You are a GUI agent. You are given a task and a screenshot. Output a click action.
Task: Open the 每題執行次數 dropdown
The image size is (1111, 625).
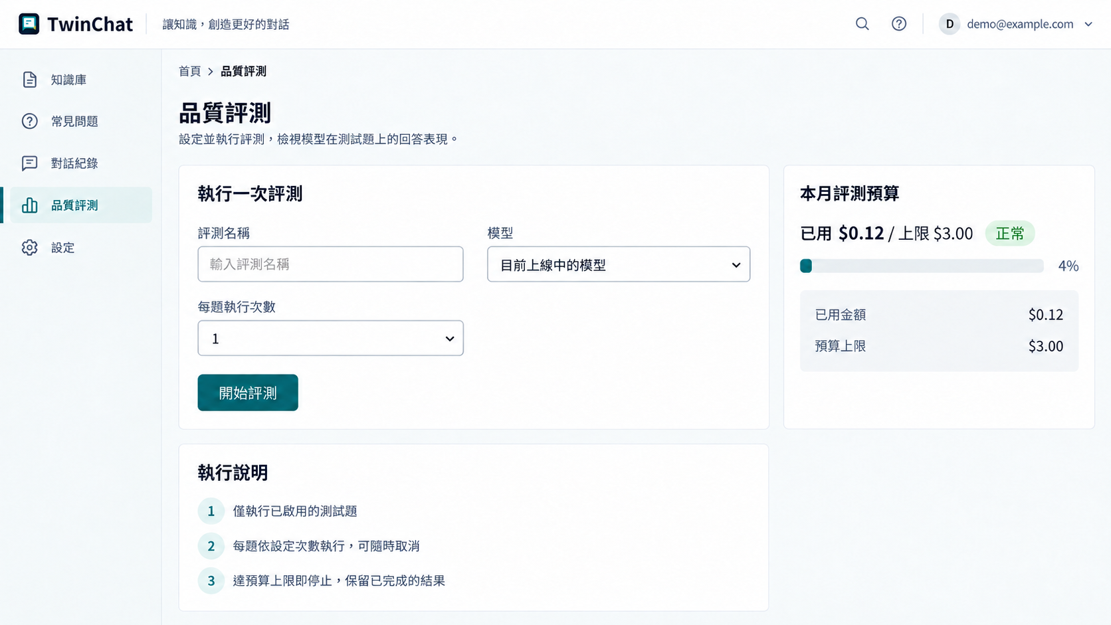(330, 338)
